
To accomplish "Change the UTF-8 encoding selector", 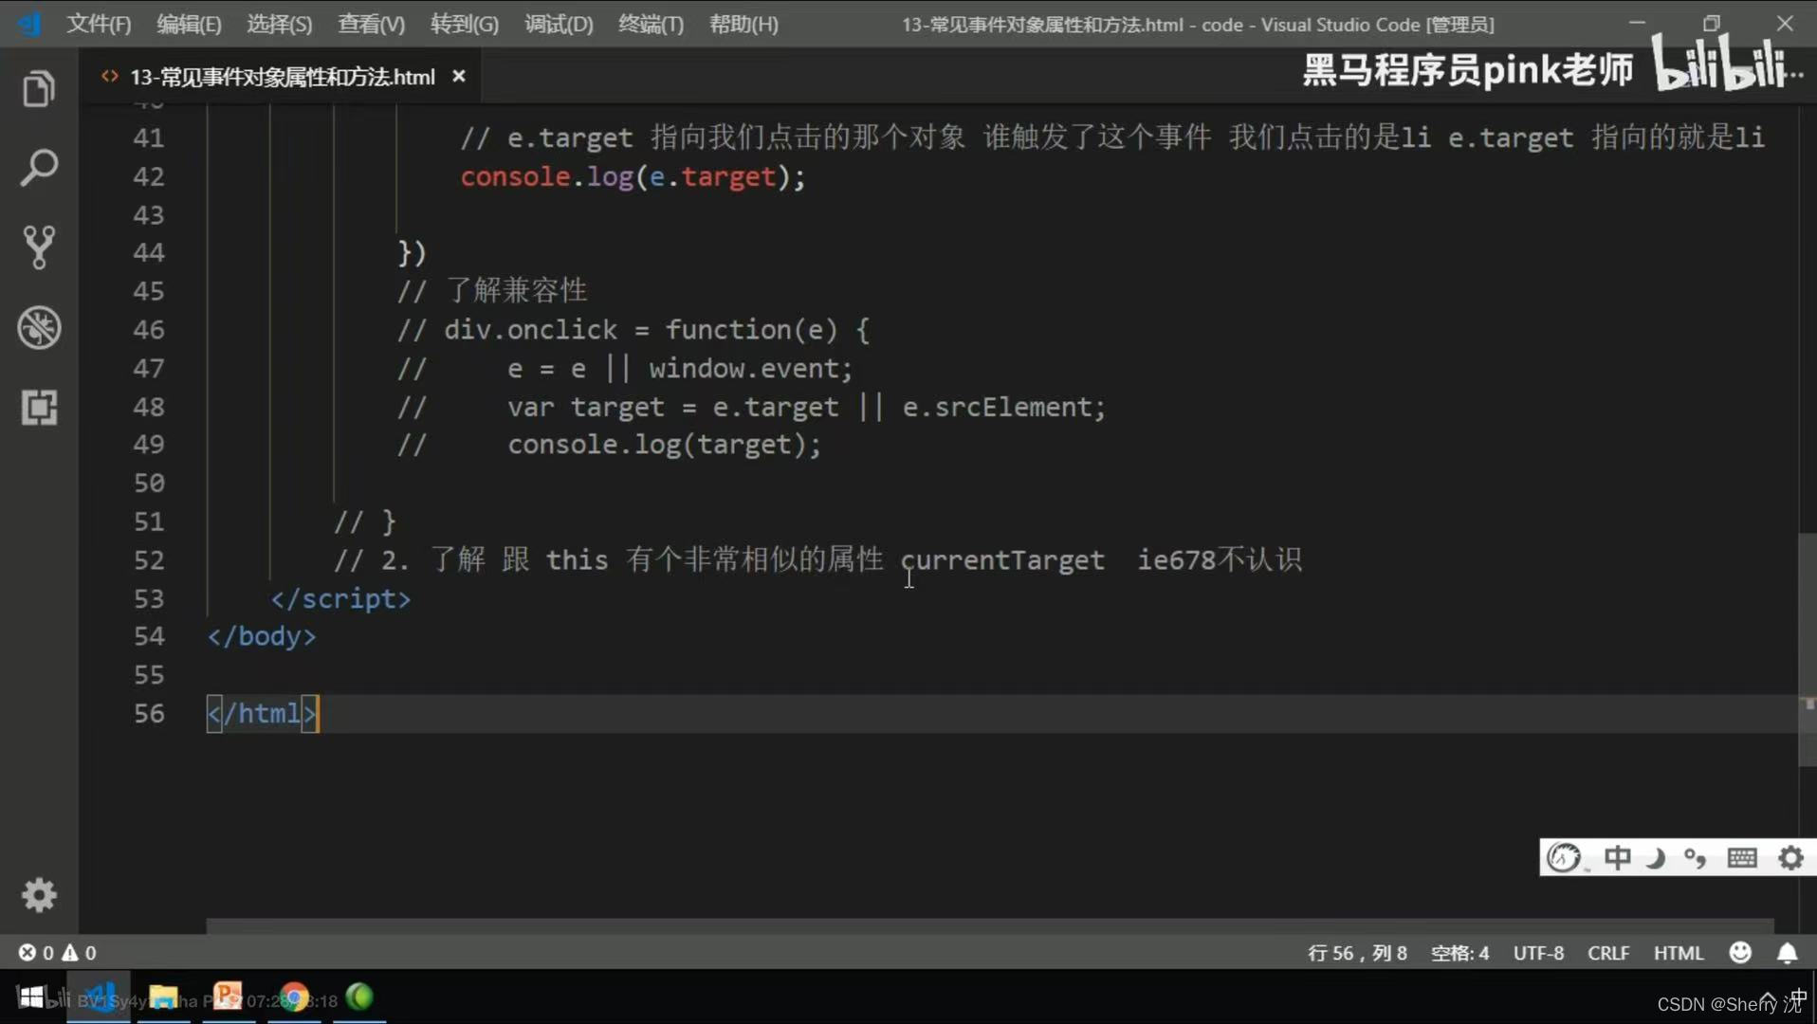I will pos(1538,953).
